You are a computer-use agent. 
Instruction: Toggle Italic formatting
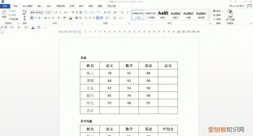[36, 18]
